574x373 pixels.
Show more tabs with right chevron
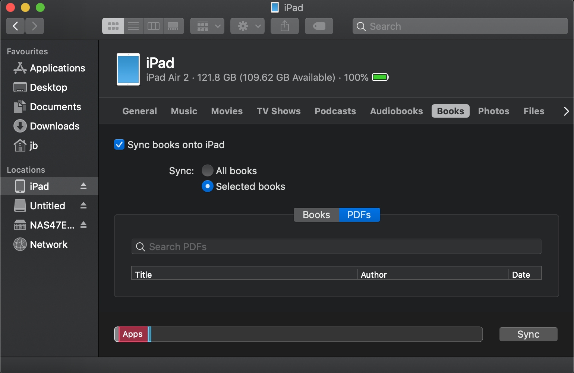tap(566, 111)
